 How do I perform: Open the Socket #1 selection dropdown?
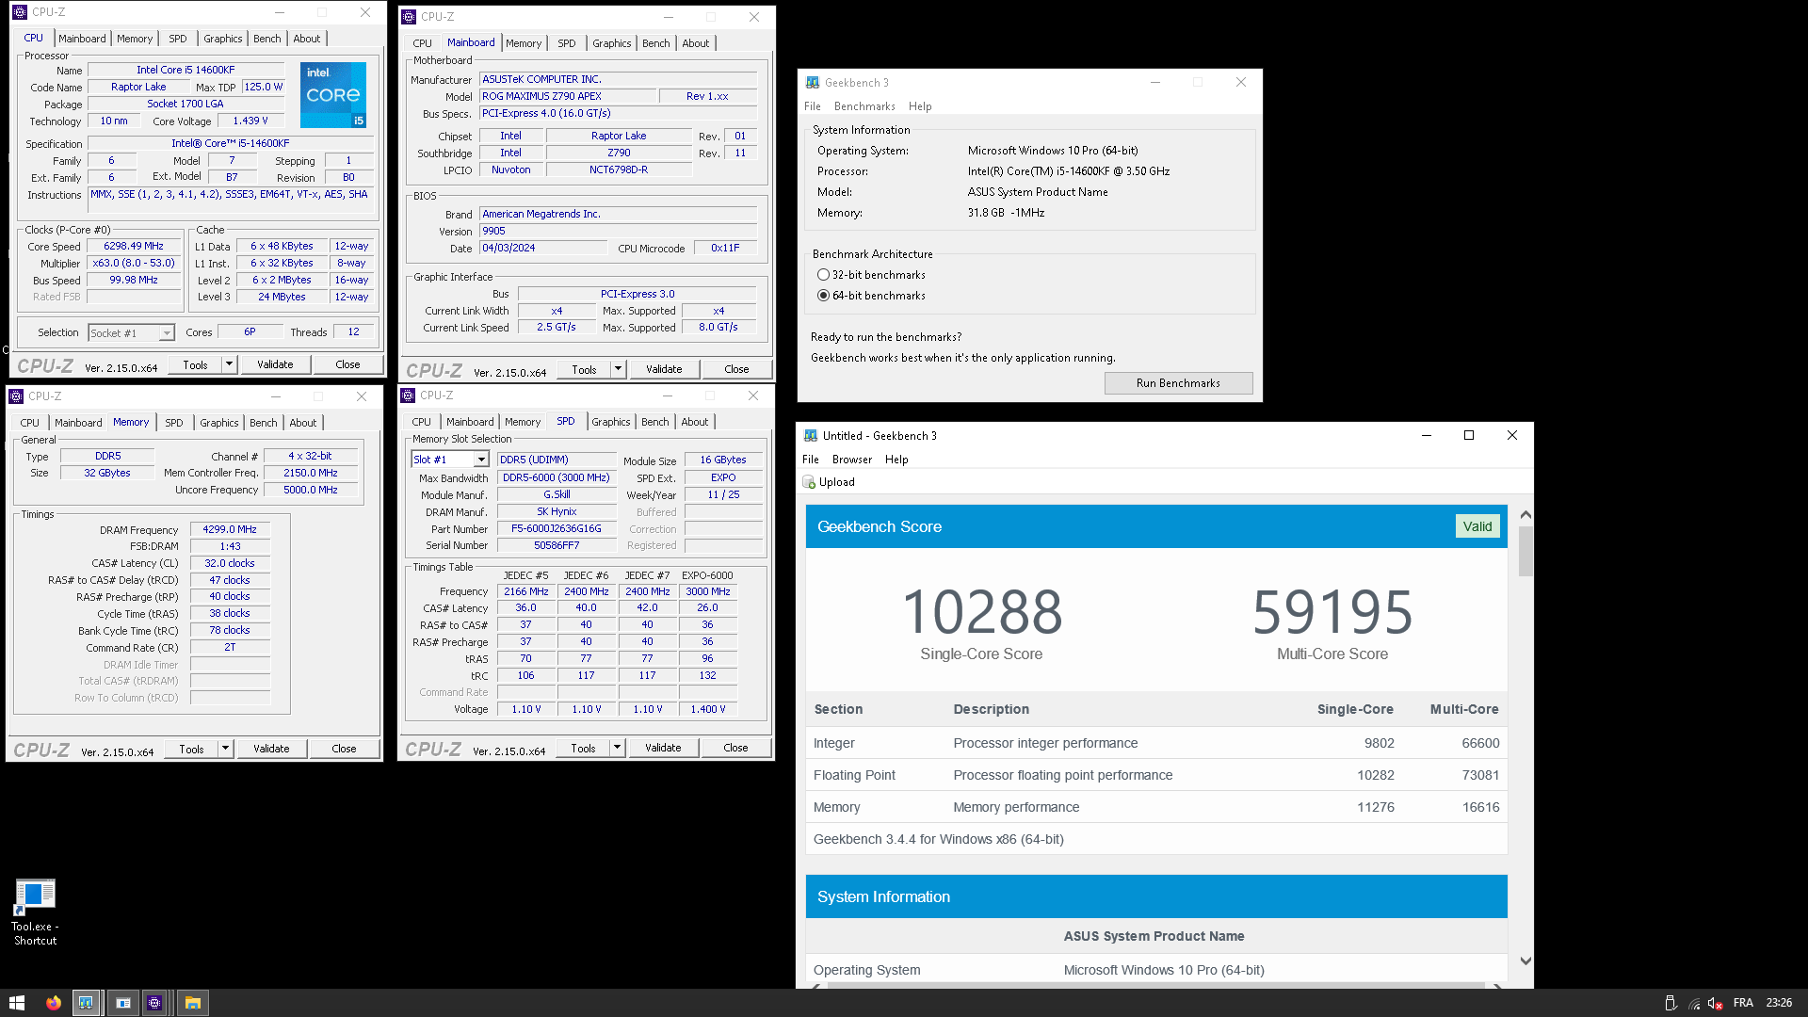(x=167, y=333)
